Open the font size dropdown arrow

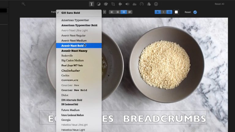point(104,12)
